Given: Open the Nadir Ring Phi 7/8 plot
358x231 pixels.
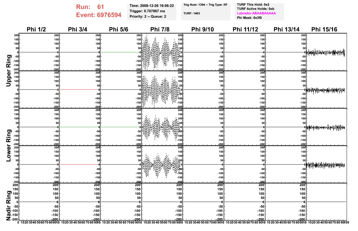Looking at the screenshot, I should pos(162,202).
